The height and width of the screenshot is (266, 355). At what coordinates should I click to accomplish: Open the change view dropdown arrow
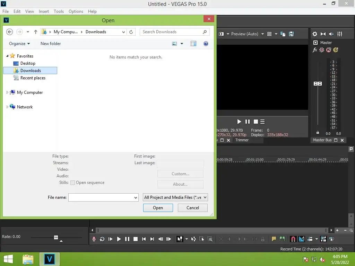182,44
